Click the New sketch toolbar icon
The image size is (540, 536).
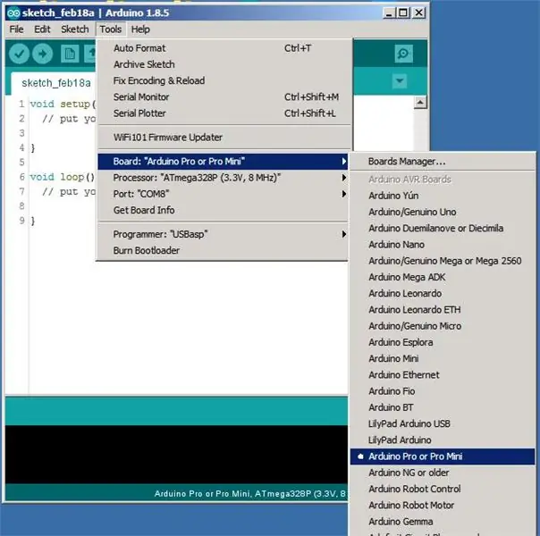(x=70, y=54)
